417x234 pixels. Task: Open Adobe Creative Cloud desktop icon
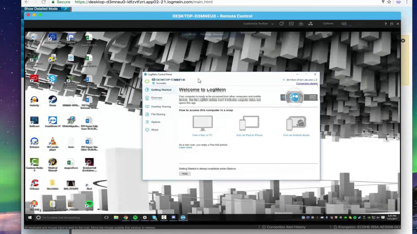34,81
